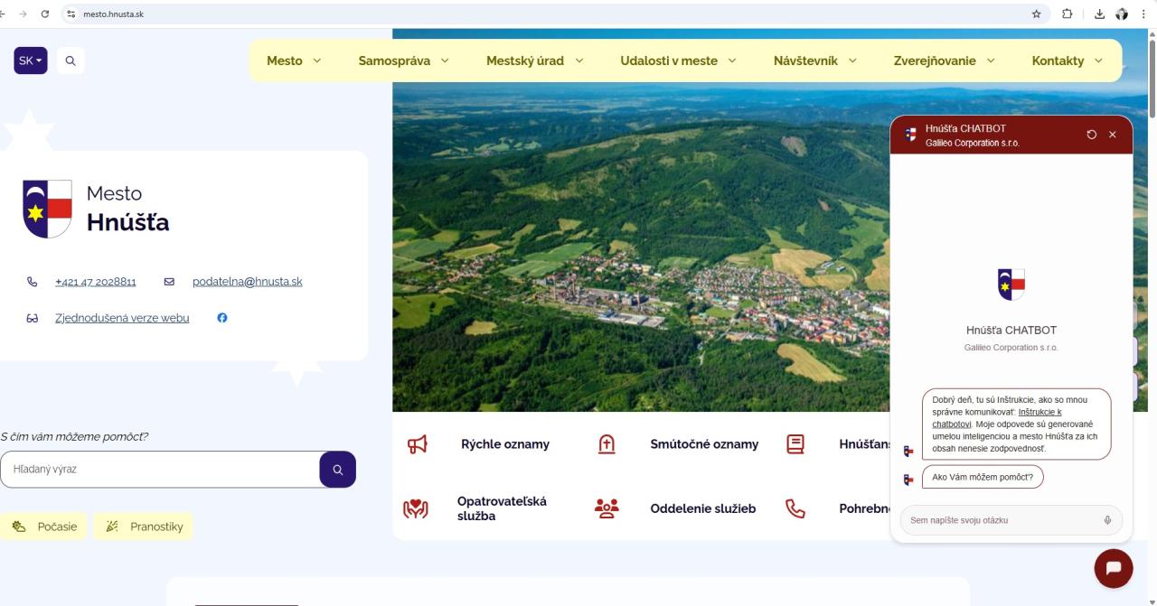Click the Hľadaný výraz search field

160,470
